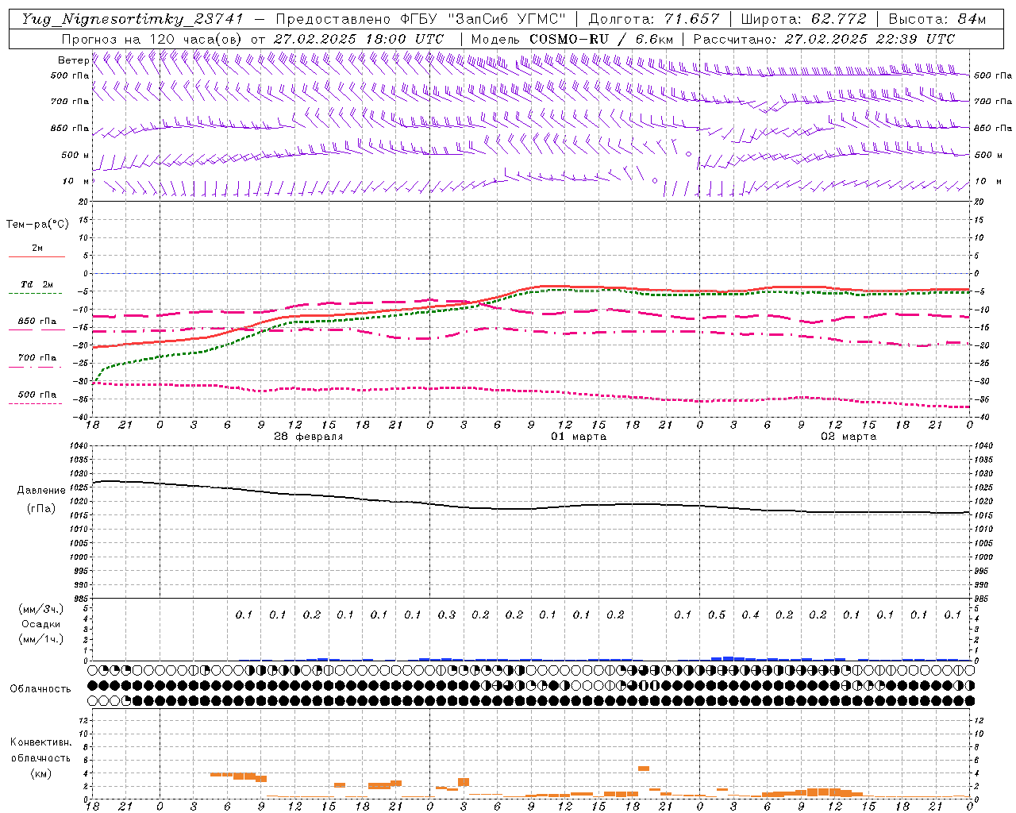Screen dimensions: 1016x813
Task: Click the dash-dot line sample under 700 гПа legend
Action: [x=37, y=367]
